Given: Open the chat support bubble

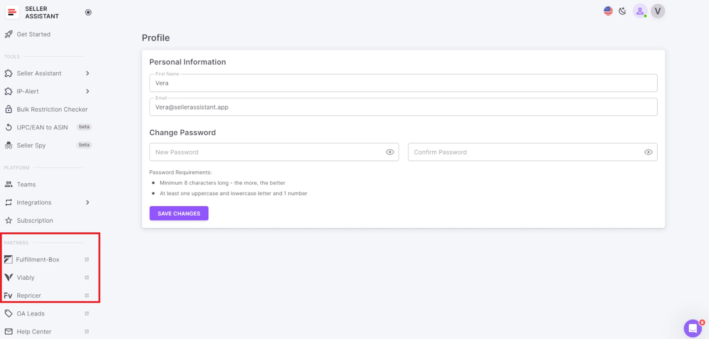Looking at the screenshot, I should (x=692, y=328).
